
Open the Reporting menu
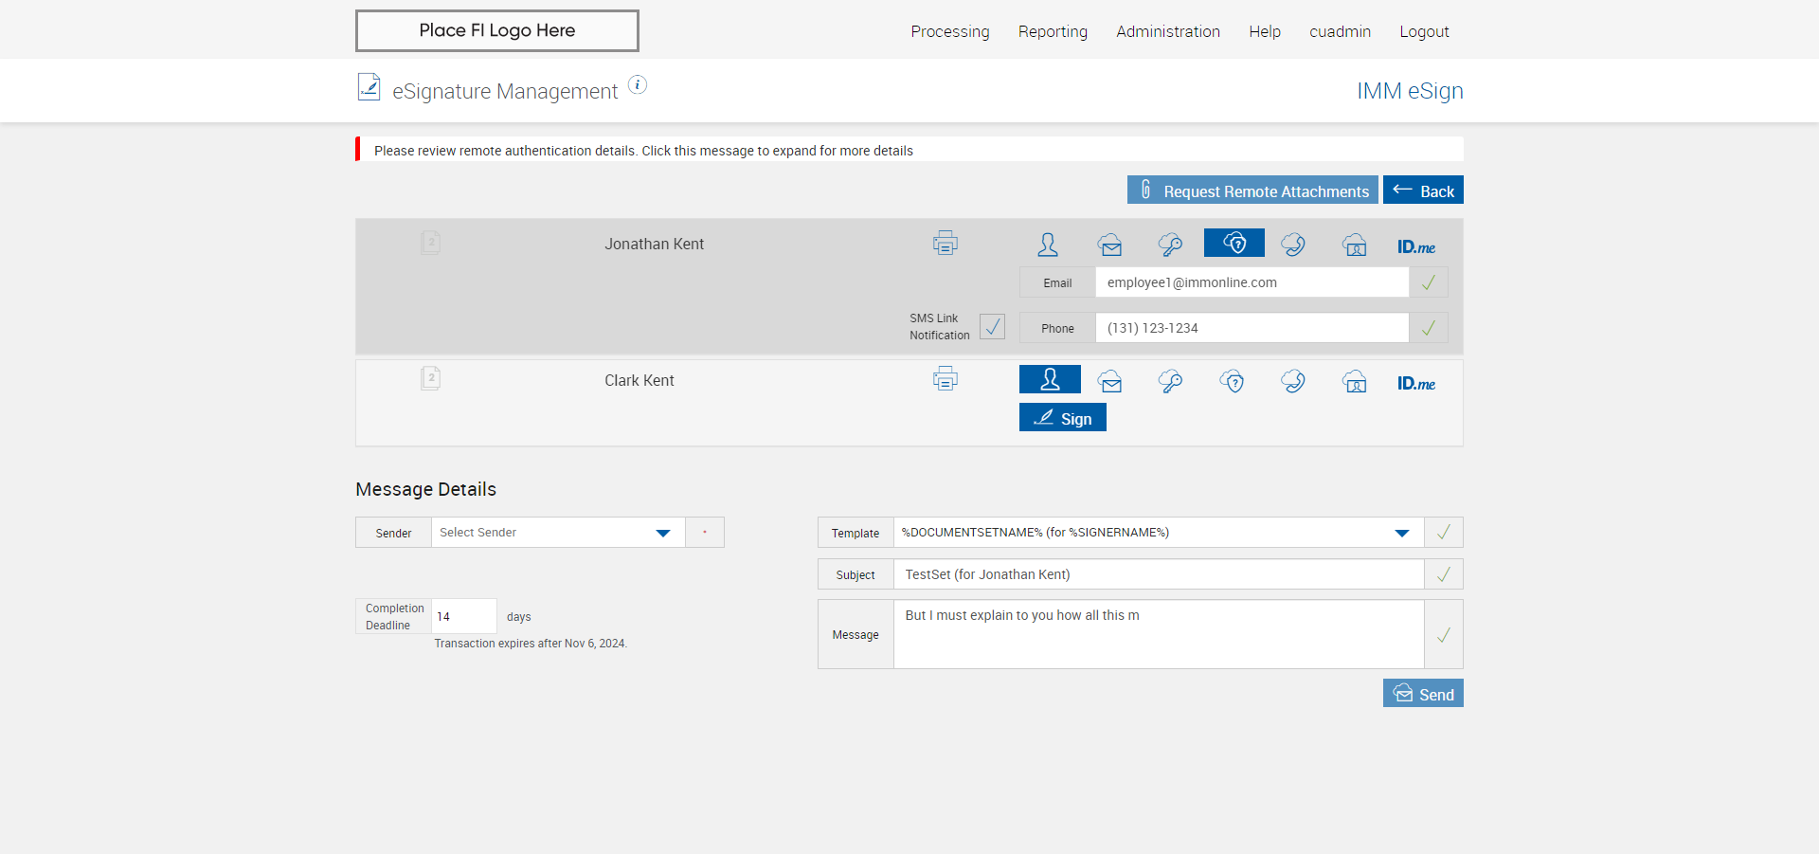click(1053, 31)
